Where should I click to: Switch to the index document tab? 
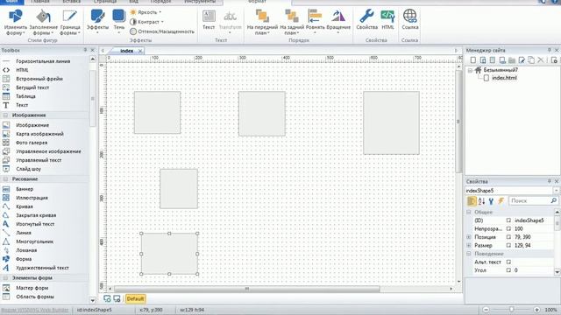pos(126,51)
